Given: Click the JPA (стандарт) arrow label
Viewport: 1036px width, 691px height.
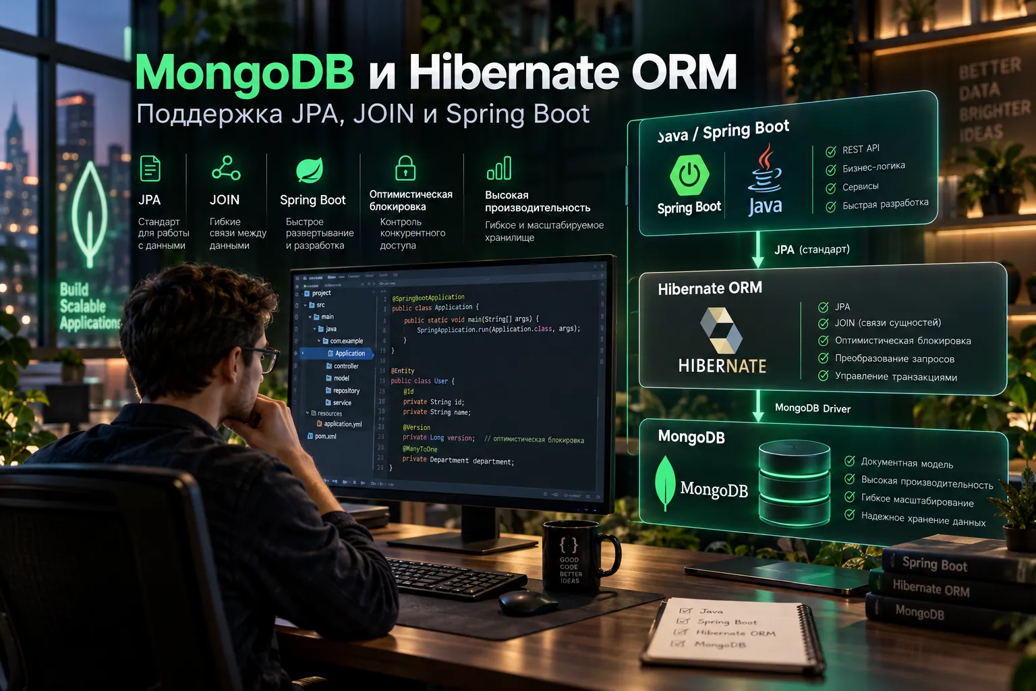Looking at the screenshot, I should pyautogui.click(x=812, y=250).
